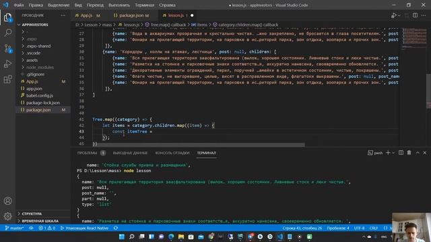
Task: Open the Terminal menu in the menu bar
Action: click(x=145, y=5)
